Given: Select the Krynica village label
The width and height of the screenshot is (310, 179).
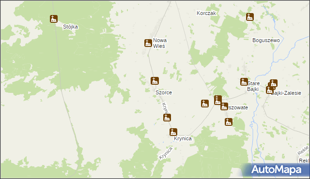Looking at the screenshot, I should tap(183, 138).
